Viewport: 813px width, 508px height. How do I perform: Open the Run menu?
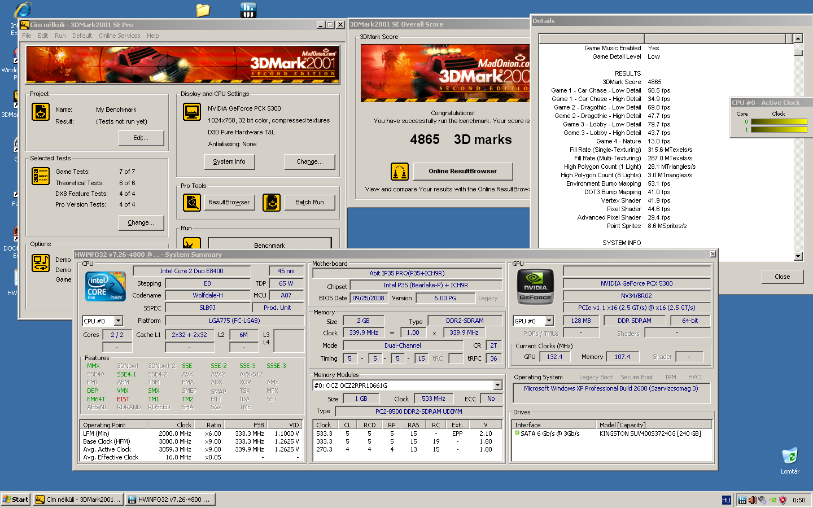pyautogui.click(x=60, y=36)
